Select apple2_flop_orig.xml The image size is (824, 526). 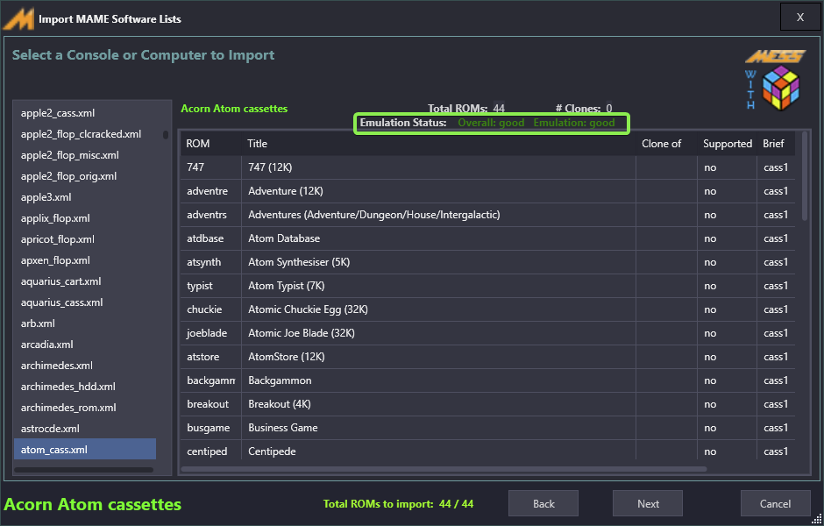85,176
